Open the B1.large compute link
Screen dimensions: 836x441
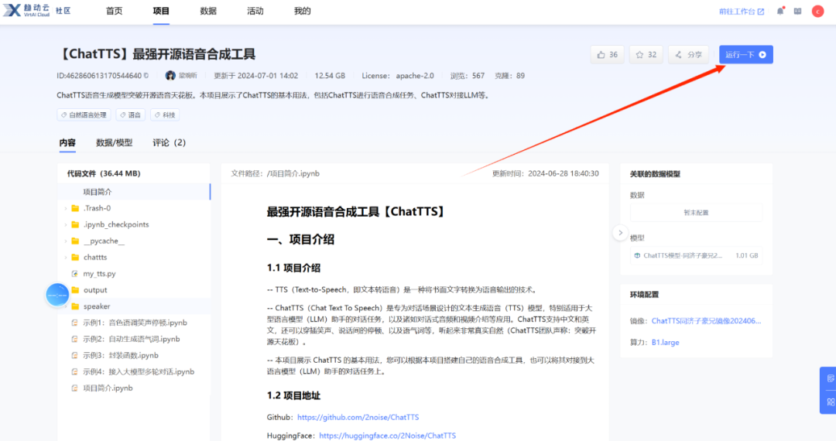point(666,343)
